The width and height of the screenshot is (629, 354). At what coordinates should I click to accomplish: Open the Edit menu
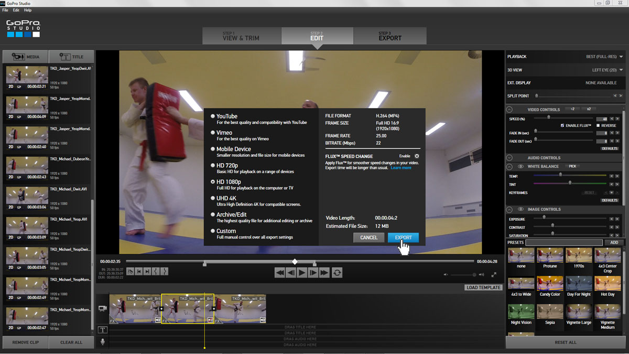[16, 10]
